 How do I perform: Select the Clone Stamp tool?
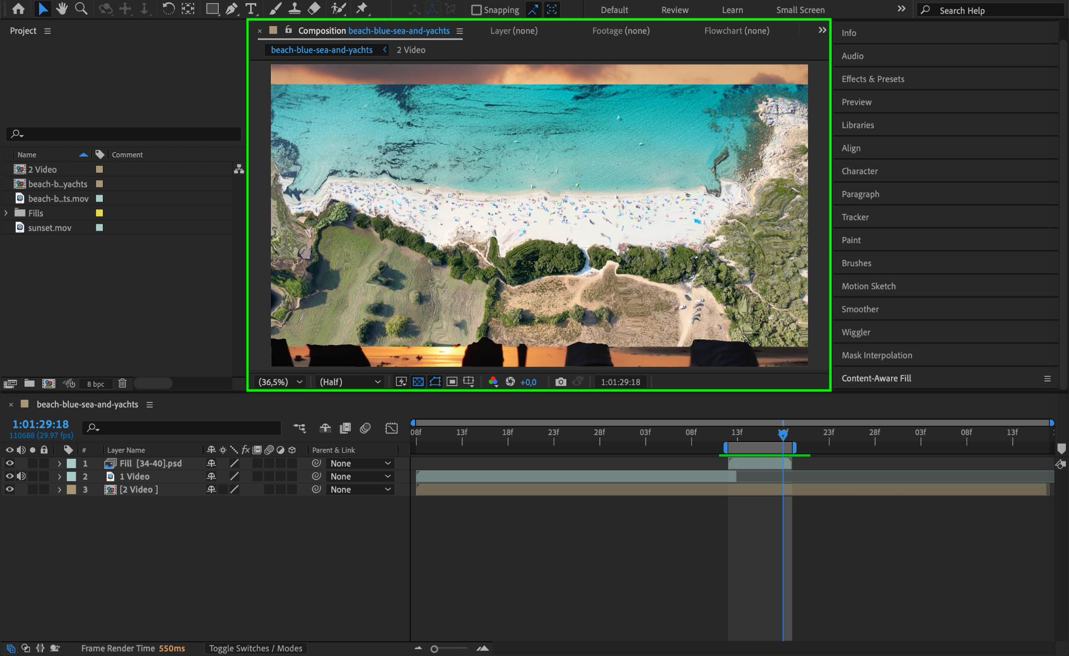294,9
